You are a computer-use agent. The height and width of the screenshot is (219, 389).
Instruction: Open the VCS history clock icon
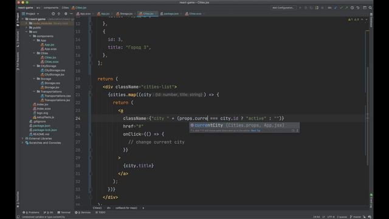[352, 8]
